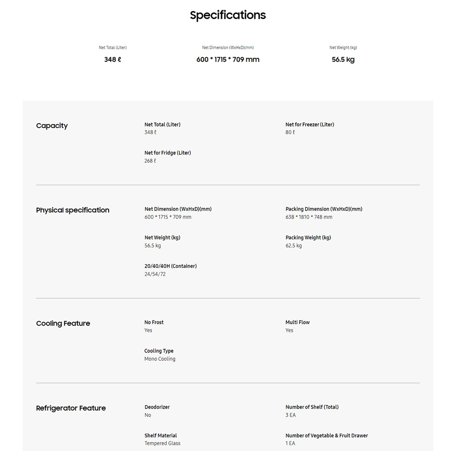Click the Multi Flow label
Screen dimensions: 451x451
(x=297, y=322)
